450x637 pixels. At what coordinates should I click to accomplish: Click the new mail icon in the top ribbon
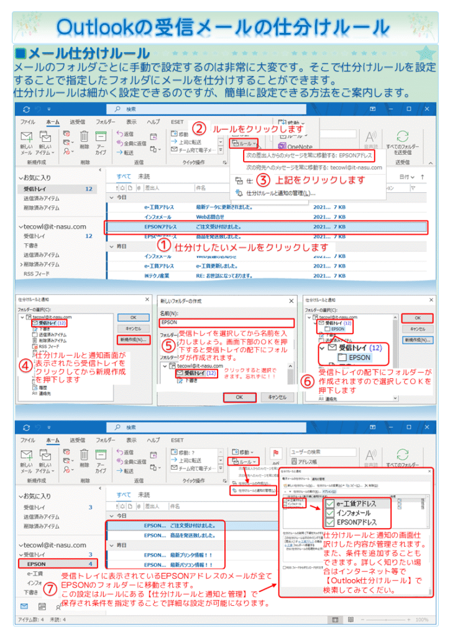(26, 139)
